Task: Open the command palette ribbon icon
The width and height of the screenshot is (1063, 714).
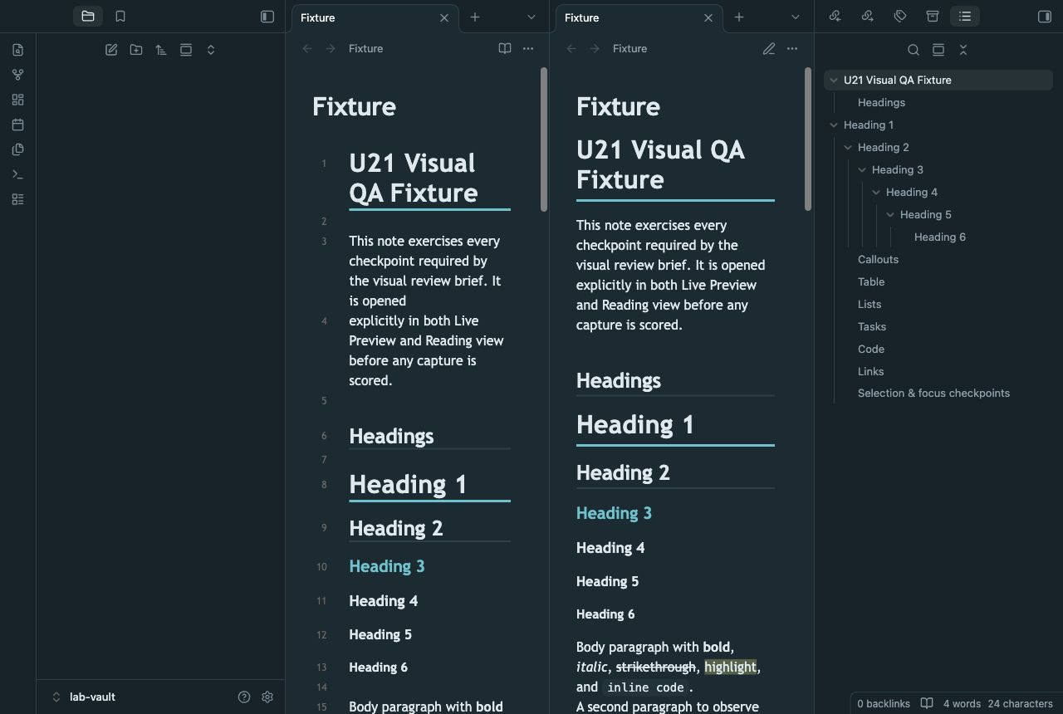Action: pos(17,174)
